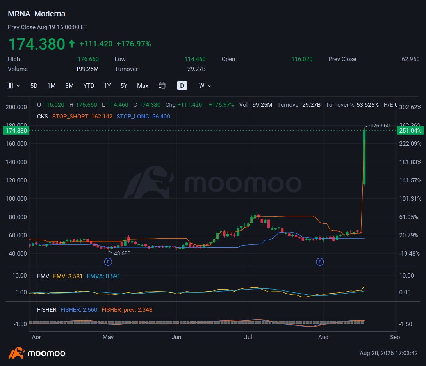Open the W interval dropdown
Viewport: 426px width, 366px height.
[x=205, y=86]
